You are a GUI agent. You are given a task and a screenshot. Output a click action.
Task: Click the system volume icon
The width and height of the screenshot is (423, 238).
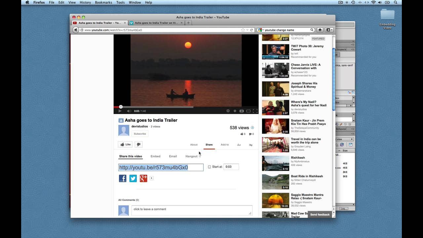(x=381, y=2)
